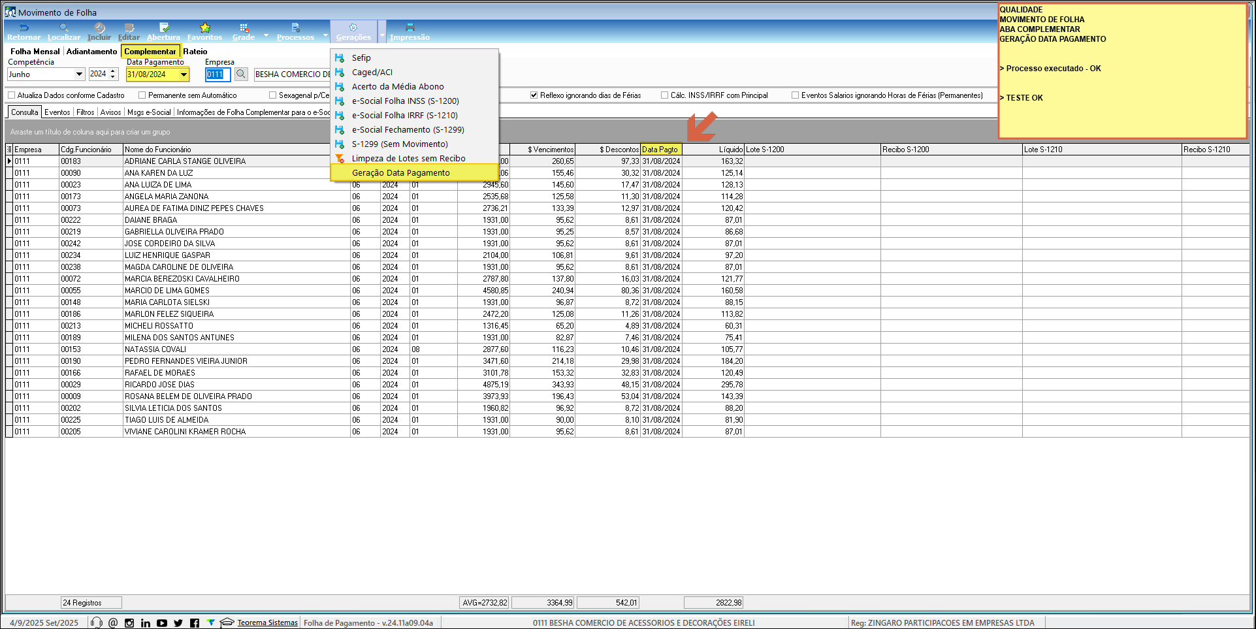Switch to Rateio tab
This screenshot has height=629, width=1256.
(195, 52)
